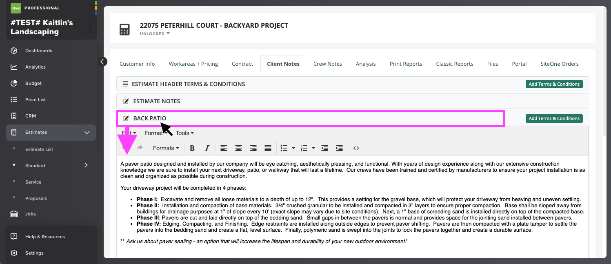Image resolution: width=611 pixels, height=264 pixels.
Task: Click the estimate calculator icon beside project title
Action: (124, 29)
